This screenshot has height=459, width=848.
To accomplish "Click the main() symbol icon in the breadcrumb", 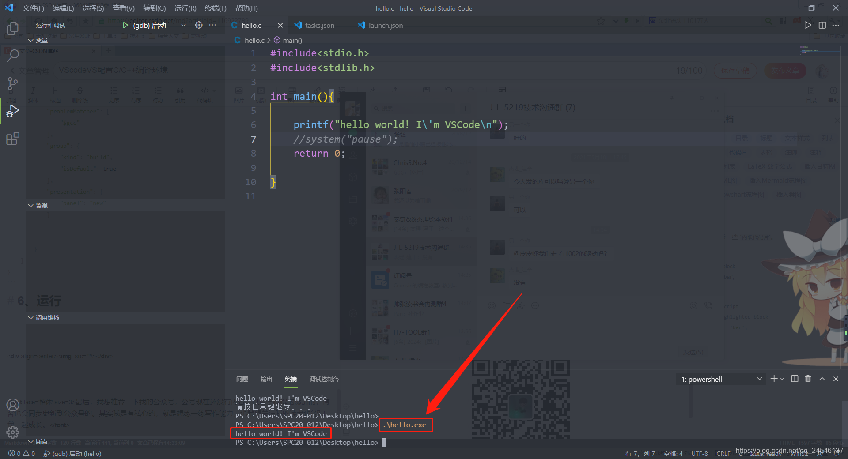I will 277,40.
